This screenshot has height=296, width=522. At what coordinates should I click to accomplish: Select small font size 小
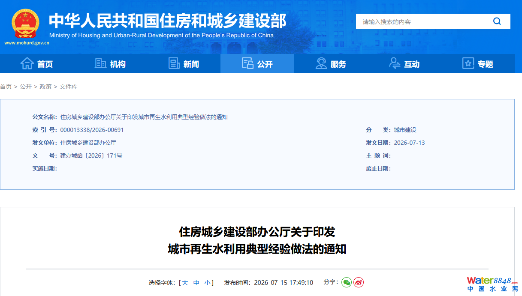pos(207,283)
